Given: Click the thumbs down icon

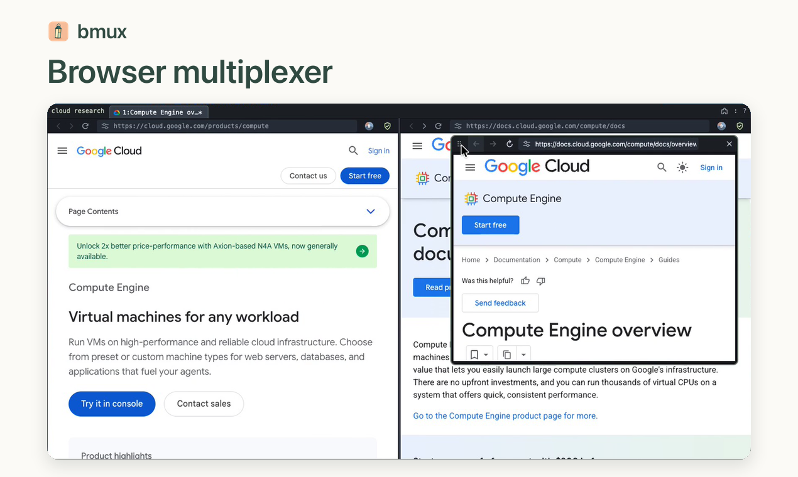Looking at the screenshot, I should click(540, 281).
